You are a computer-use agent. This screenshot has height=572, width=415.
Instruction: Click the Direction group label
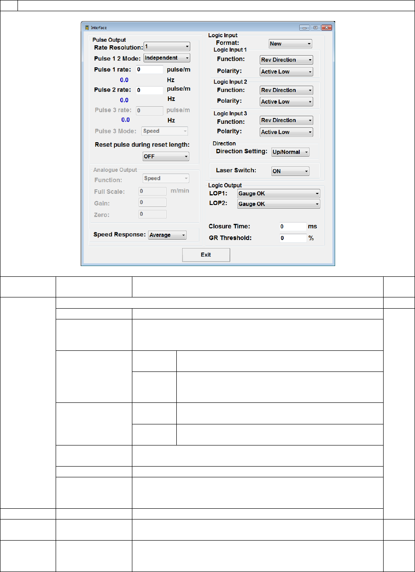click(224, 144)
